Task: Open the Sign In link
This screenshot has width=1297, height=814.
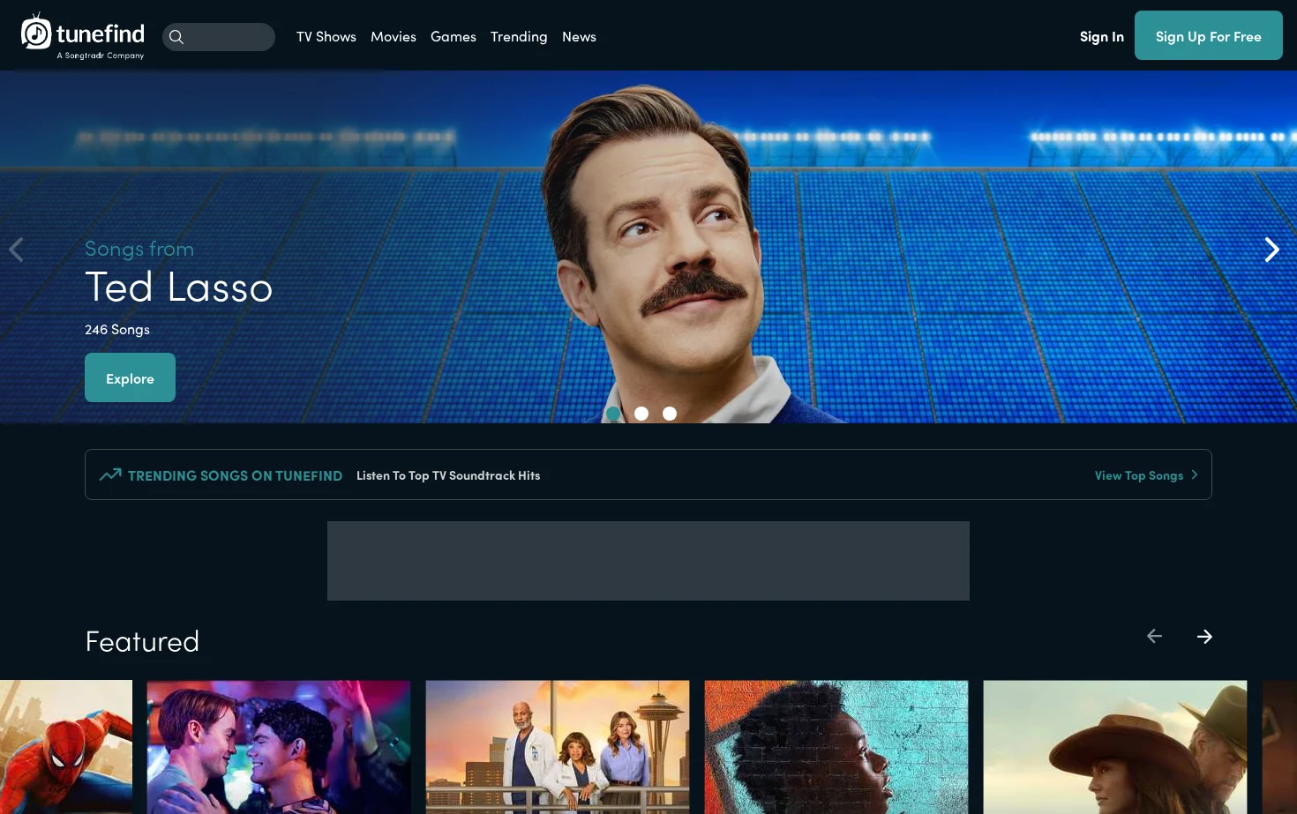Action: tap(1102, 36)
